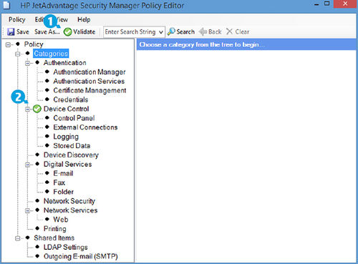This screenshot has height=264, width=358.
Task: Select Logging in the tree
Action: tap(66, 137)
